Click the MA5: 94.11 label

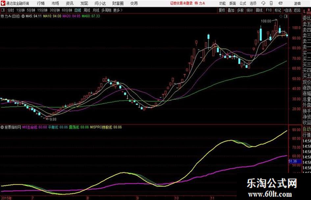tap(34, 16)
